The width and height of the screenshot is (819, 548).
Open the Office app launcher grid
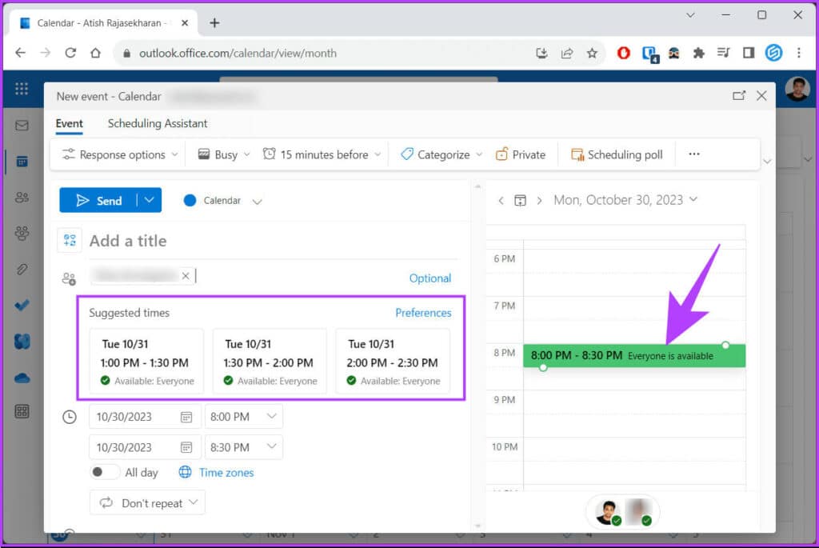click(x=22, y=89)
